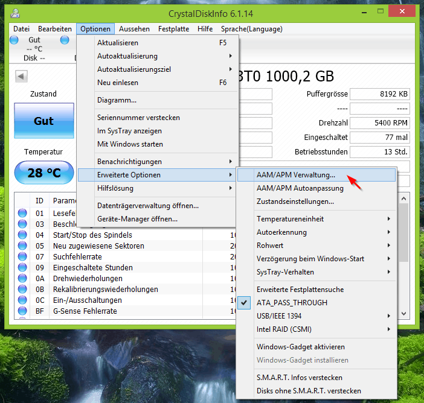This screenshot has height=403, width=424.
Task: Close the open Optionen menu
Action: 95,29
